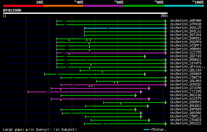Click the yellow gap marker under the O22755 bar
Image resolution: width=207 pixels, height=132 pixels.
pyautogui.click(x=69, y=54)
